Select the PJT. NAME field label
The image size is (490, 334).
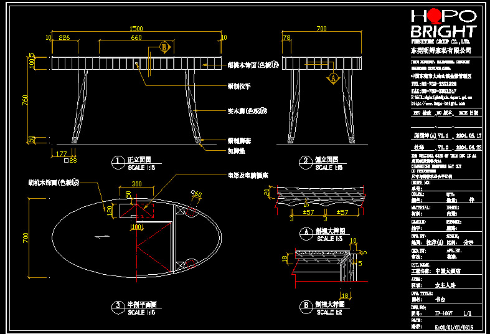tap(421, 265)
